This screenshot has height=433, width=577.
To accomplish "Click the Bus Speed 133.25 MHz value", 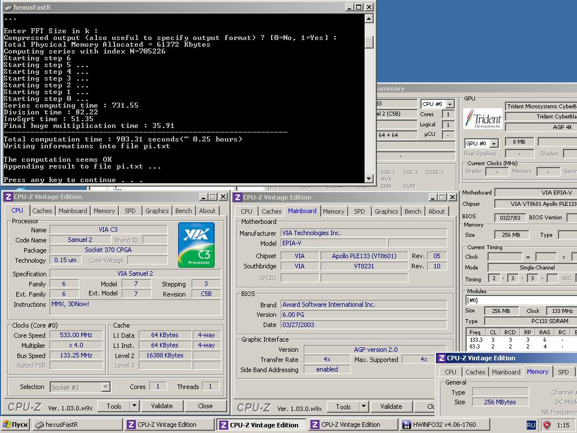I will click(76, 355).
